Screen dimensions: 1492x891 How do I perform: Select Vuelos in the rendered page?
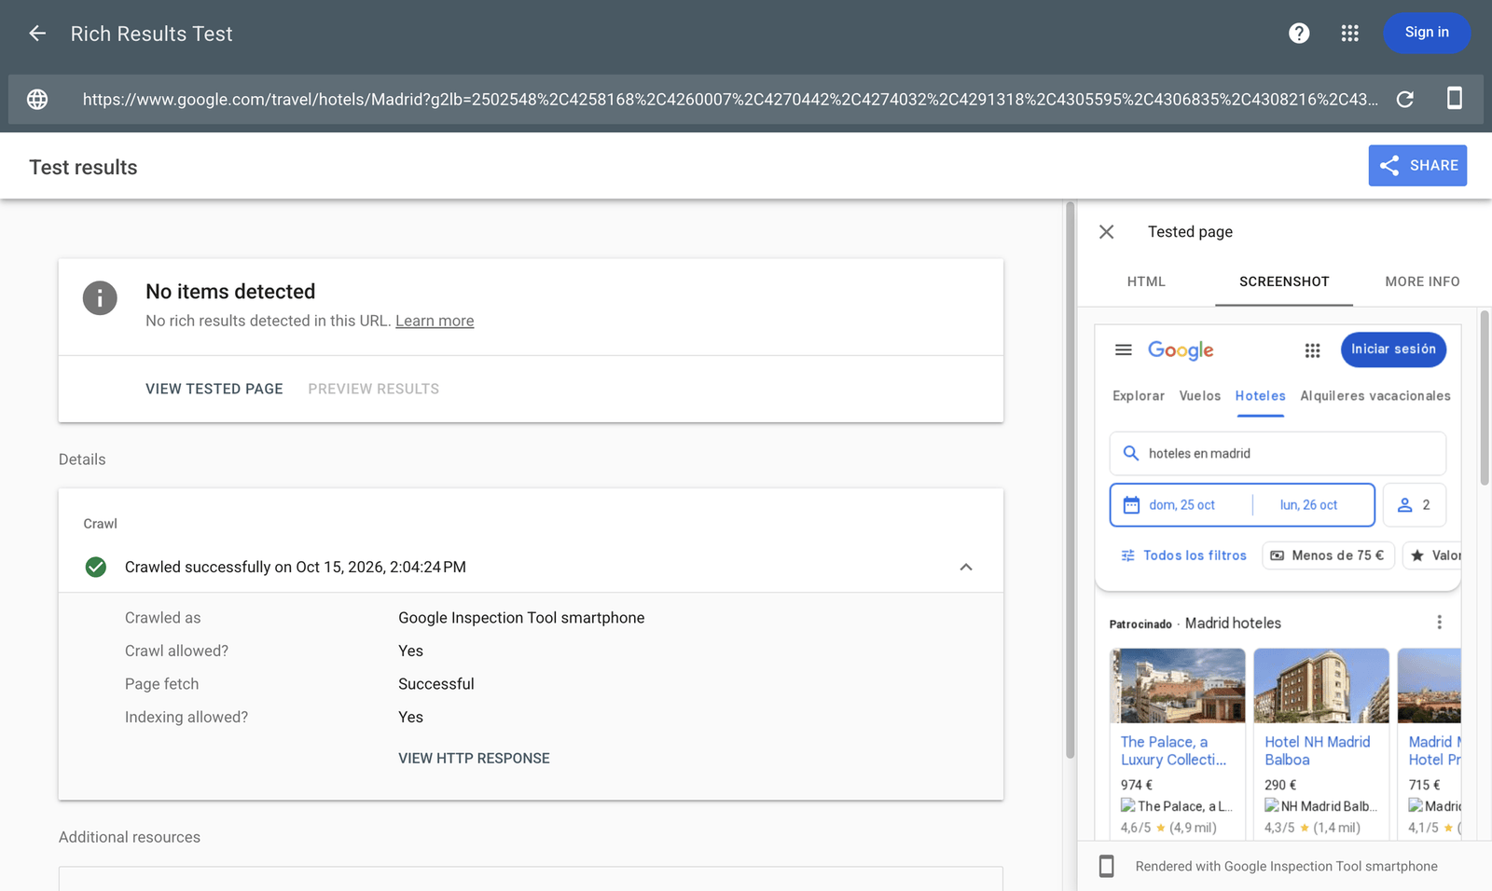coord(1199,396)
